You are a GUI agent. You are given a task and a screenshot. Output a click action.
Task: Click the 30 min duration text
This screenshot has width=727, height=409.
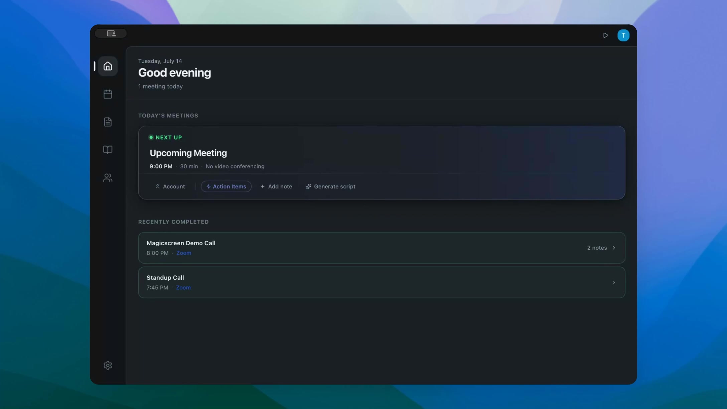click(189, 166)
